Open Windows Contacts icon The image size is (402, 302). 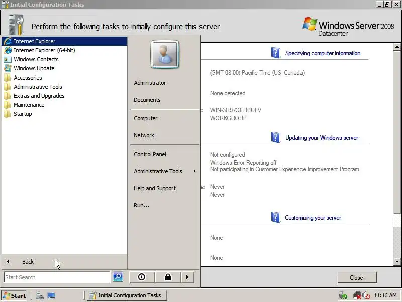coord(8,59)
